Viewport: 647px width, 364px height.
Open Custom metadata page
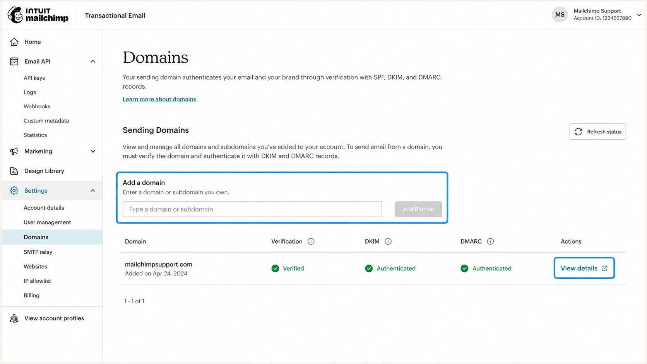click(x=46, y=121)
